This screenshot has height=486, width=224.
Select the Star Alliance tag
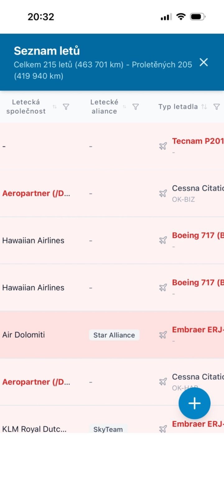(114, 335)
